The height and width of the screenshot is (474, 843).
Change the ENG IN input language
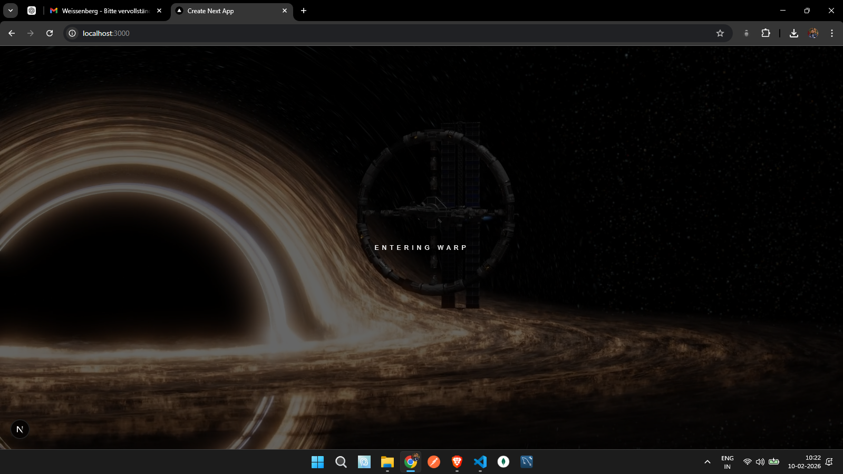pos(728,462)
